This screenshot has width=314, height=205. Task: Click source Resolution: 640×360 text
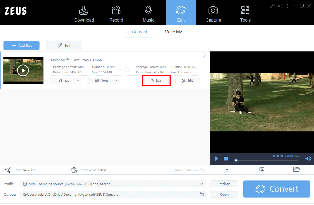pyautogui.click(x=67, y=72)
